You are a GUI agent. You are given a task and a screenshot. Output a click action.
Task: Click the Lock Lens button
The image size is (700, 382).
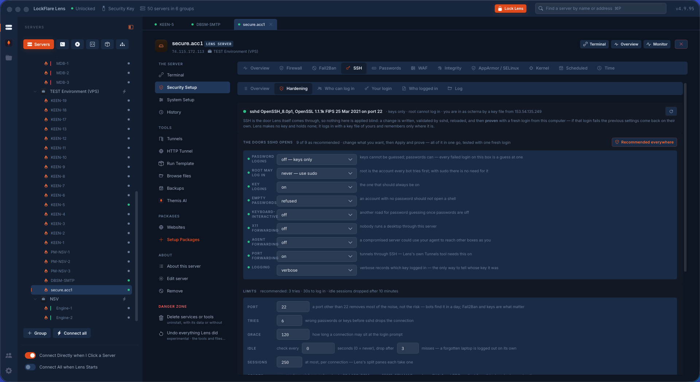coord(510,8)
